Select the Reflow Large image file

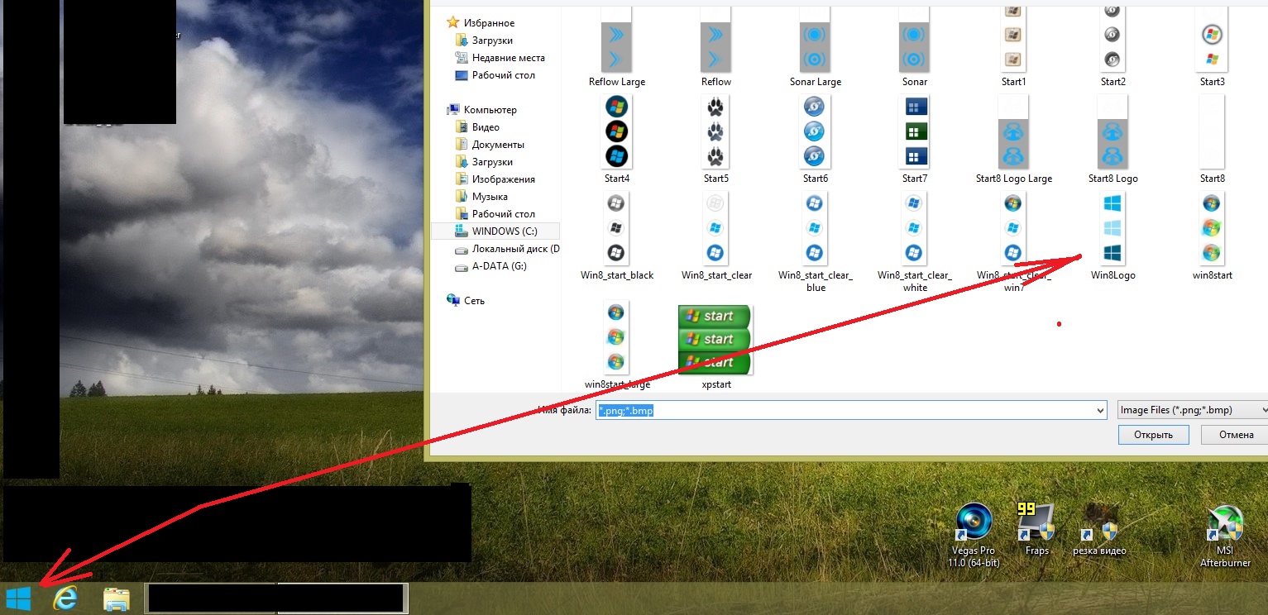[617, 47]
